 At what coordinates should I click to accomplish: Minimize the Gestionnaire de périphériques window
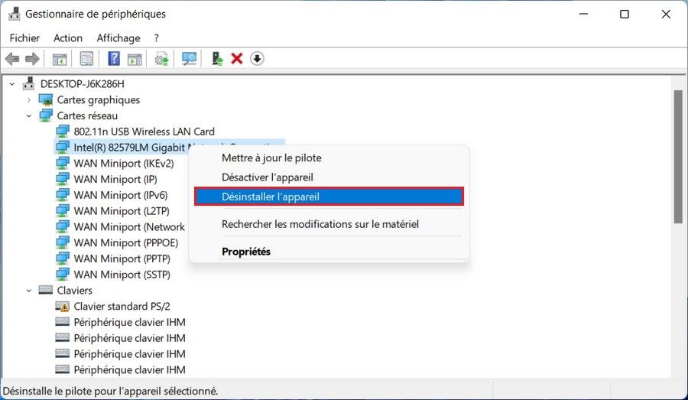click(x=583, y=14)
